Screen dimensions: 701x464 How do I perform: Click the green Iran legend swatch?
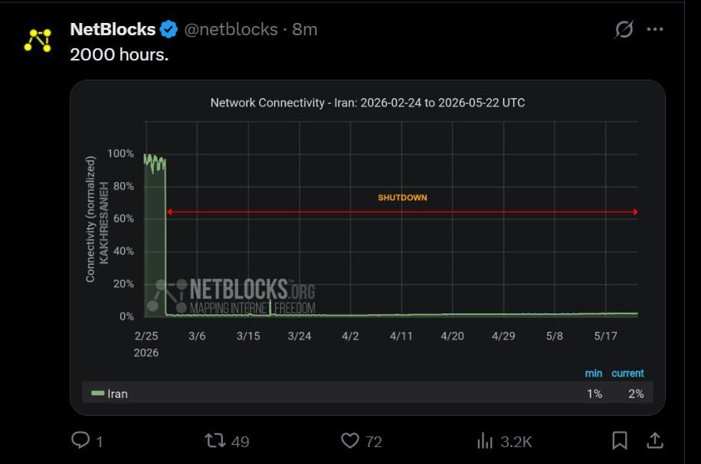point(97,394)
